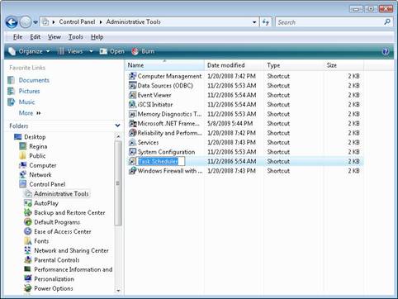Open the recent pages dropdown arrow
Screen dimensions: 398x299
36,22
